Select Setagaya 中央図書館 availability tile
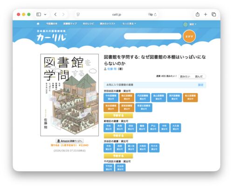This screenshot has height=188, width=233. click(x=111, y=97)
